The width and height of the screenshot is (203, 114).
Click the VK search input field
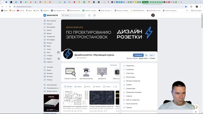coord(73,15)
